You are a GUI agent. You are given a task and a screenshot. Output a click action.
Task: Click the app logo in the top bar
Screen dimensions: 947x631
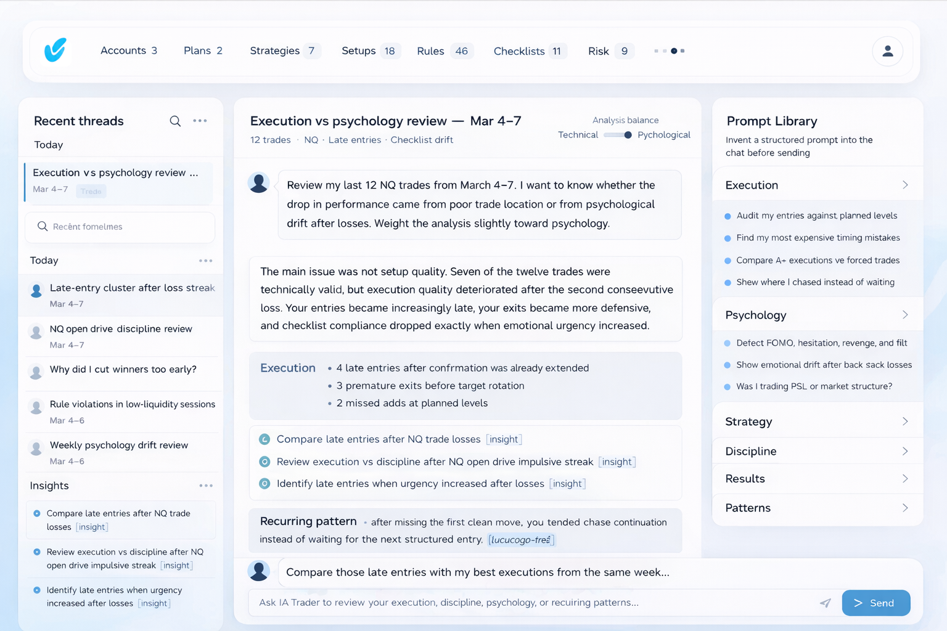coord(55,50)
